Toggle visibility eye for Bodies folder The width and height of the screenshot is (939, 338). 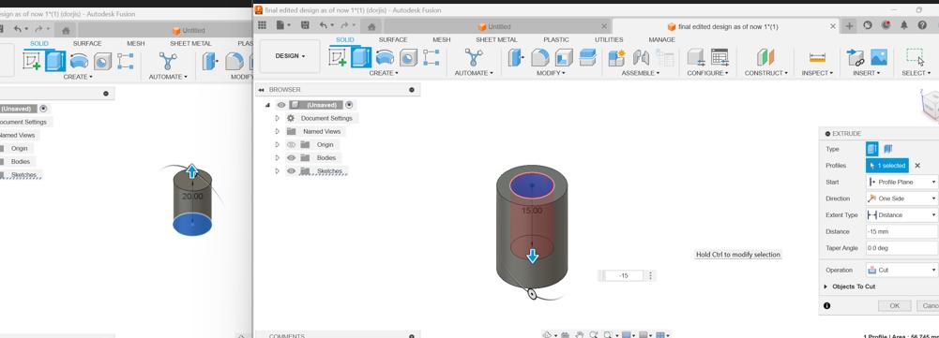[292, 158]
